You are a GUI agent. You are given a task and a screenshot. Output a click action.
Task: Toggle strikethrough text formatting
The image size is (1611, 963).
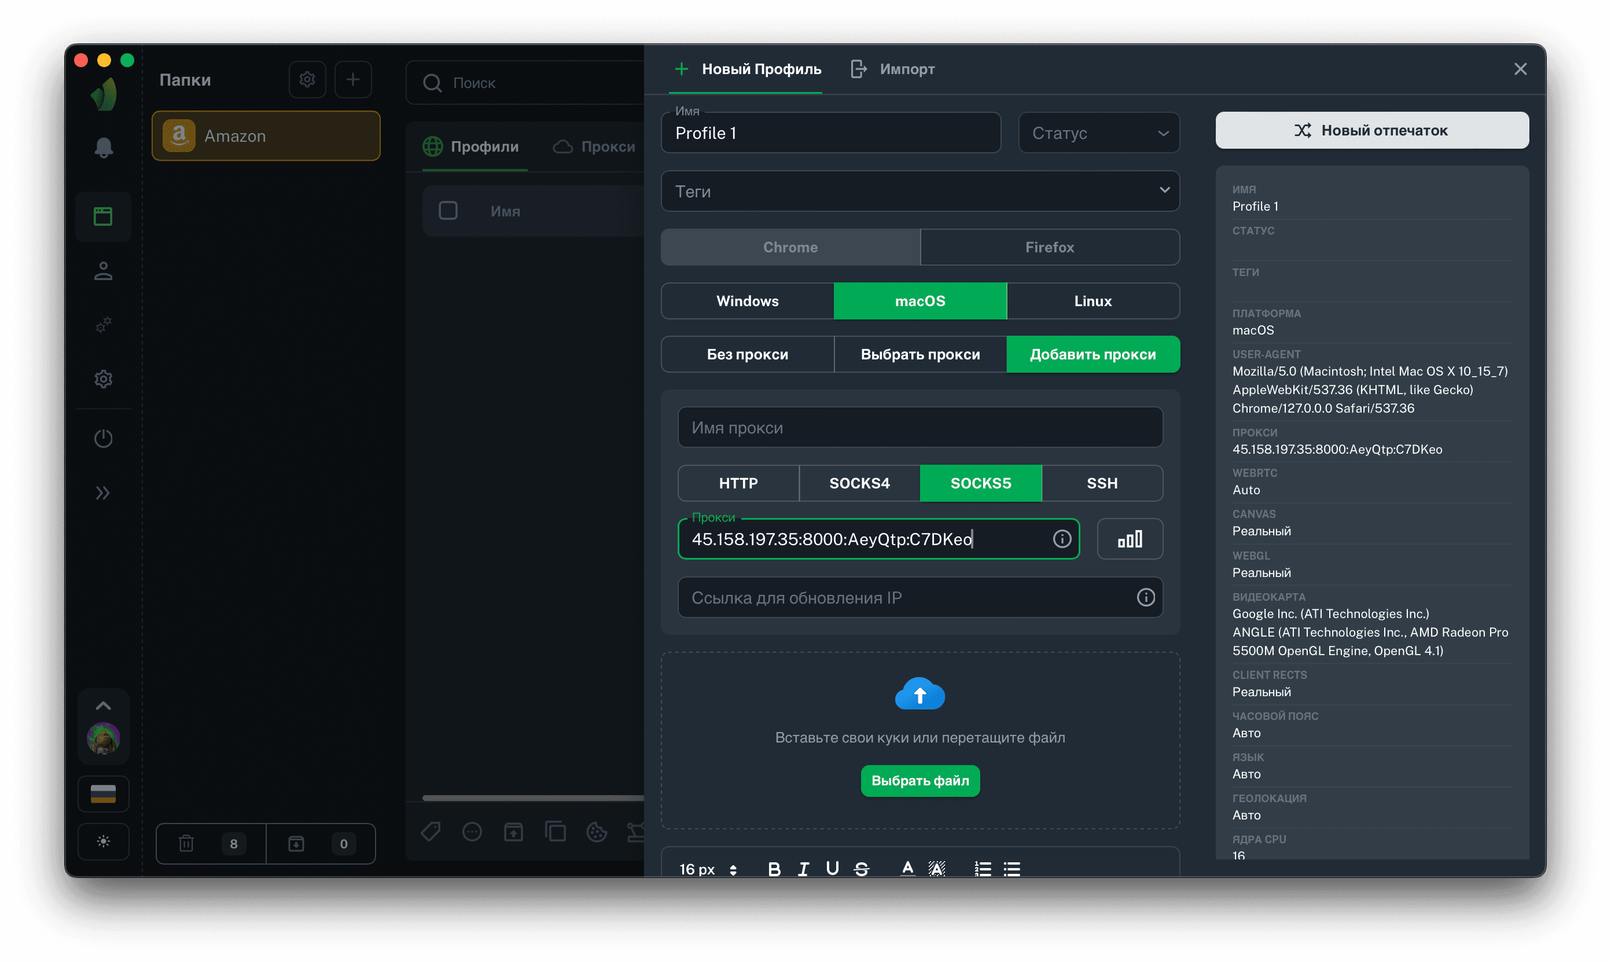coord(861,869)
